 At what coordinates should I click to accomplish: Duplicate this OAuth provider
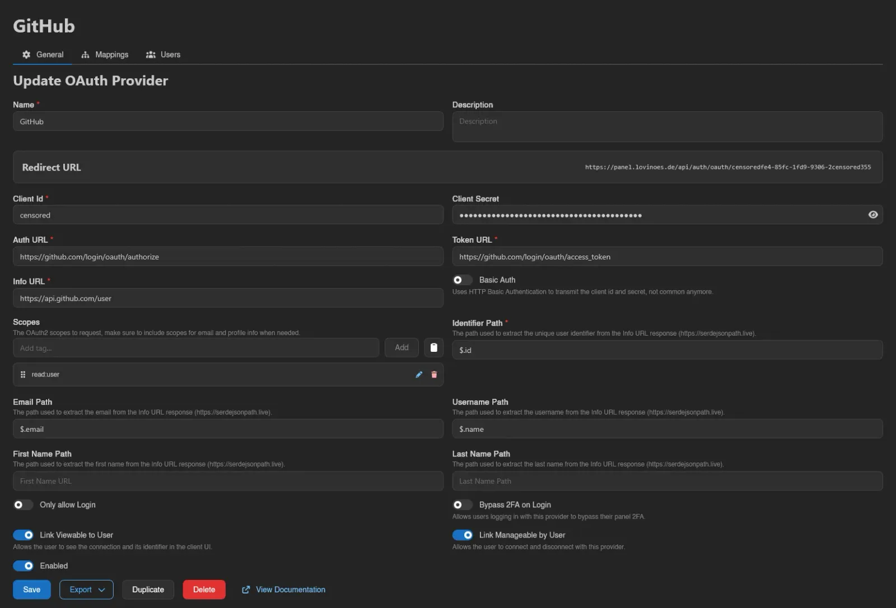click(148, 590)
